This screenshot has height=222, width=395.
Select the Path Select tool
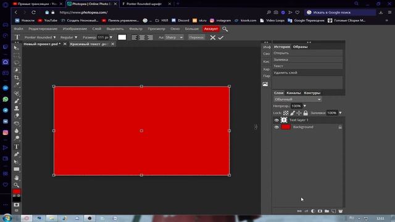[x=17, y=162]
